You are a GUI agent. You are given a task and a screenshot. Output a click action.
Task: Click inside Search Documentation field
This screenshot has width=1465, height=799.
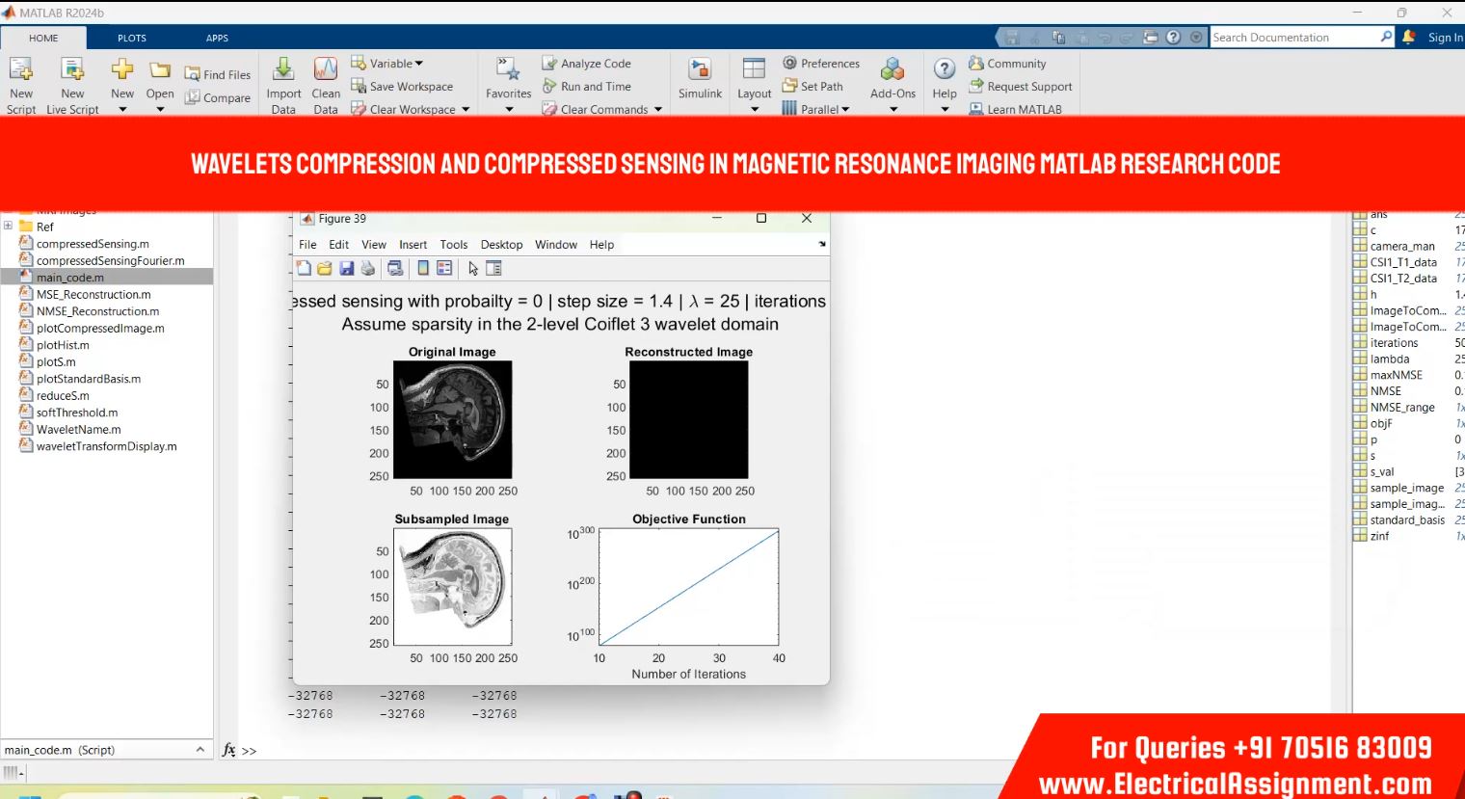(1294, 37)
